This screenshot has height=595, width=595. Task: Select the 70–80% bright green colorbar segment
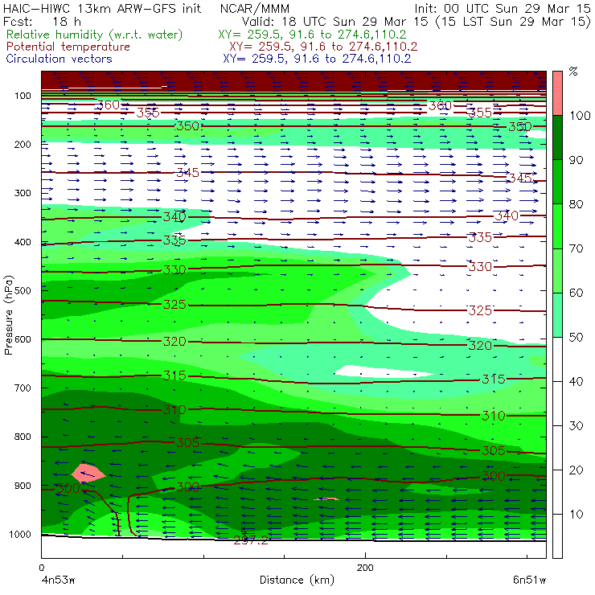(557, 226)
